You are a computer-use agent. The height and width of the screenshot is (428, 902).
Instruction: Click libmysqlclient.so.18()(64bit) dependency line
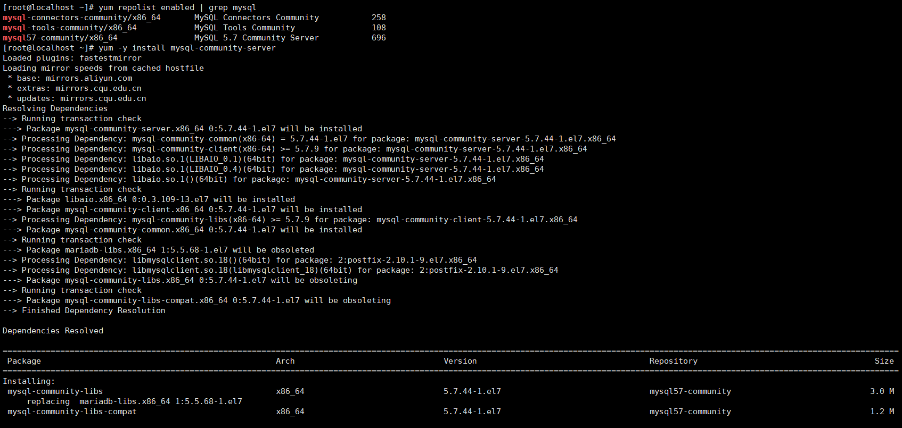point(240,260)
